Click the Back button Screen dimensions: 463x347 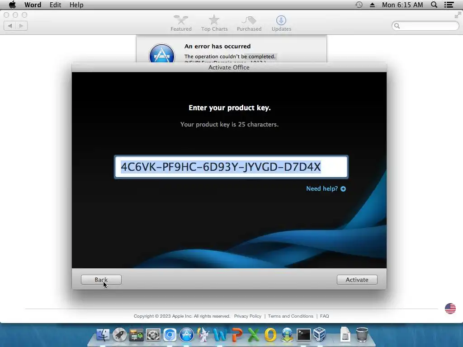(101, 280)
